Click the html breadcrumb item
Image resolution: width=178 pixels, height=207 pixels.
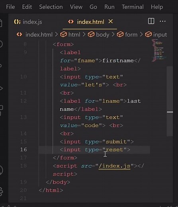74,35
